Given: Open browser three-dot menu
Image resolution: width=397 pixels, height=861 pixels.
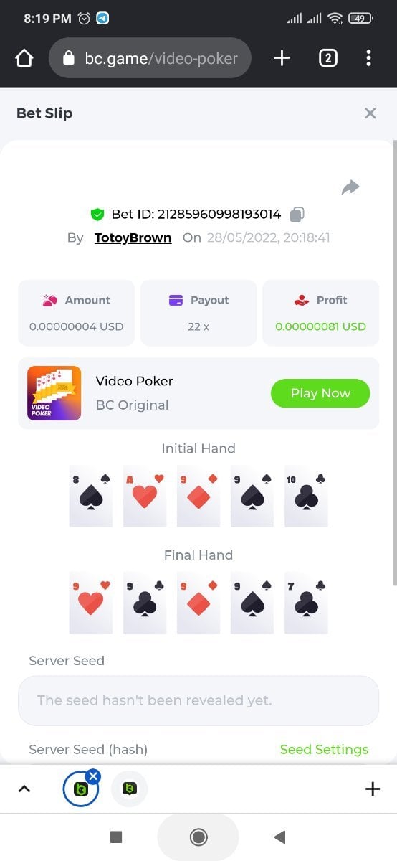Looking at the screenshot, I should (x=368, y=58).
